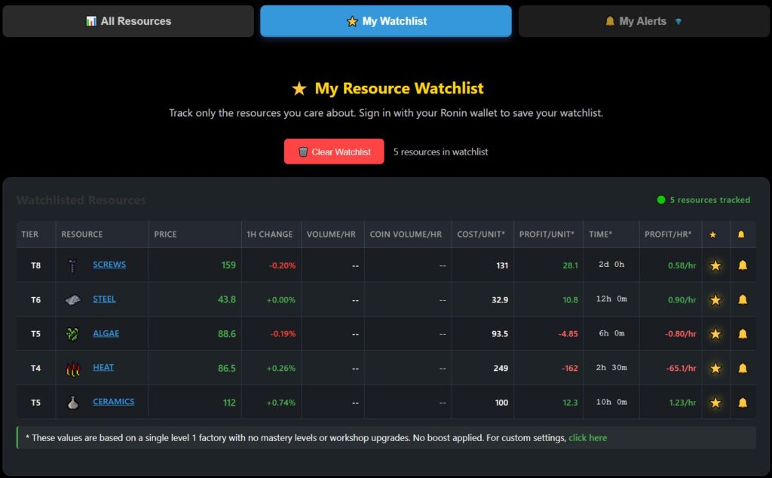The image size is (772, 478).
Task: Open the My Alerts tab
Action: 643,21
